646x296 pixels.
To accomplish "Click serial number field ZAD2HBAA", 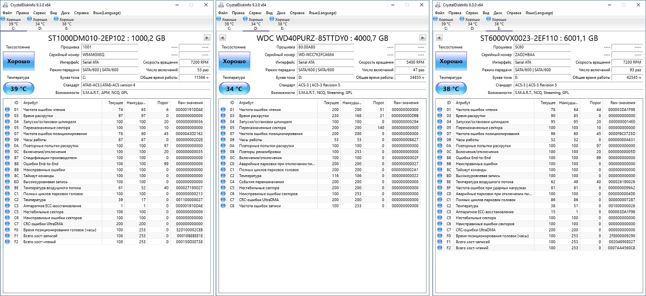I will click(x=543, y=55).
